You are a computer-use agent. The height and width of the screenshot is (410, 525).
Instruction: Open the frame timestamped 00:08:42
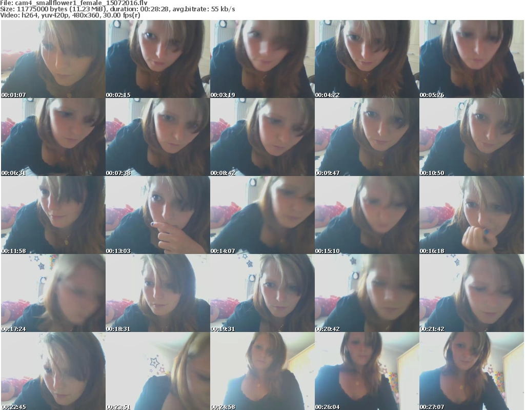pyautogui.click(x=262, y=137)
